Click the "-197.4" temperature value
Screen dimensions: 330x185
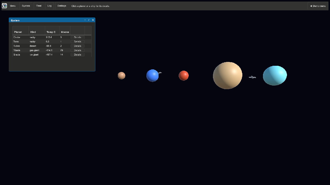pos(49,55)
